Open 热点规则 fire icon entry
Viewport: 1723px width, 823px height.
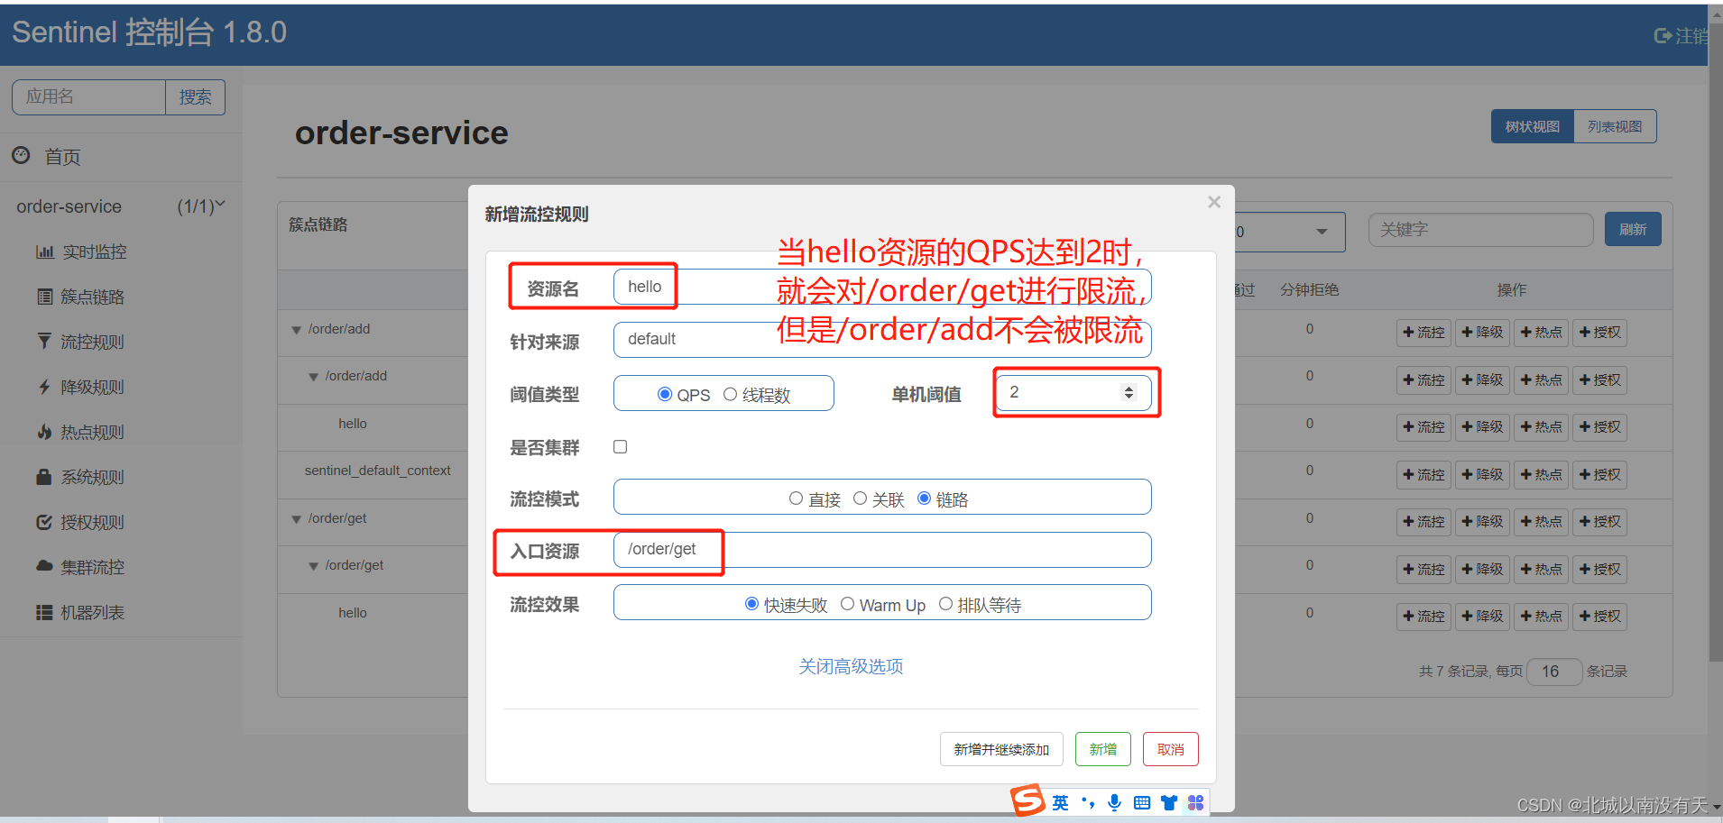[44, 432]
